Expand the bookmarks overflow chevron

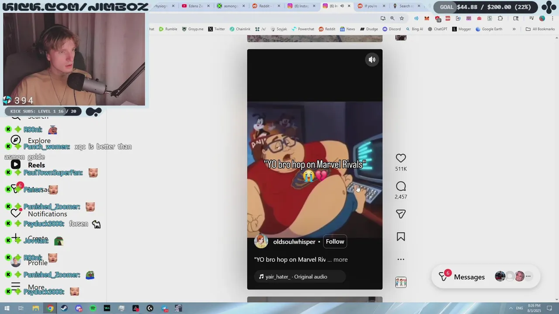(514, 29)
